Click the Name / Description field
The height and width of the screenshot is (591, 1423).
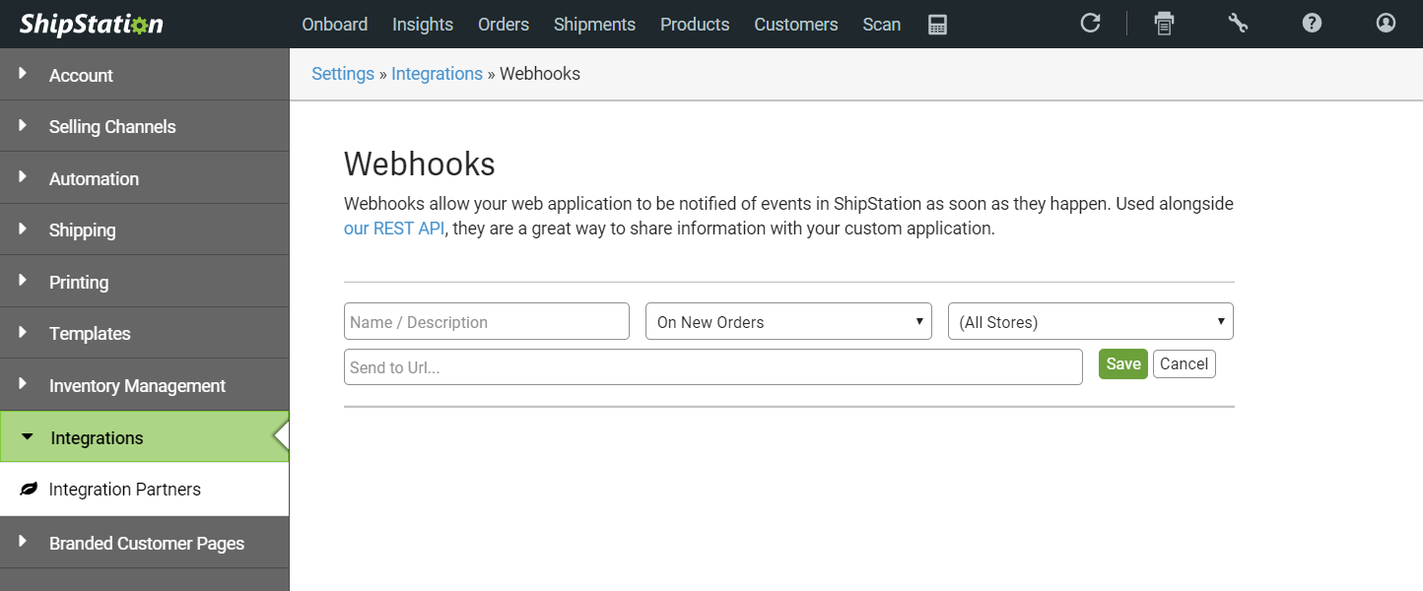(487, 321)
